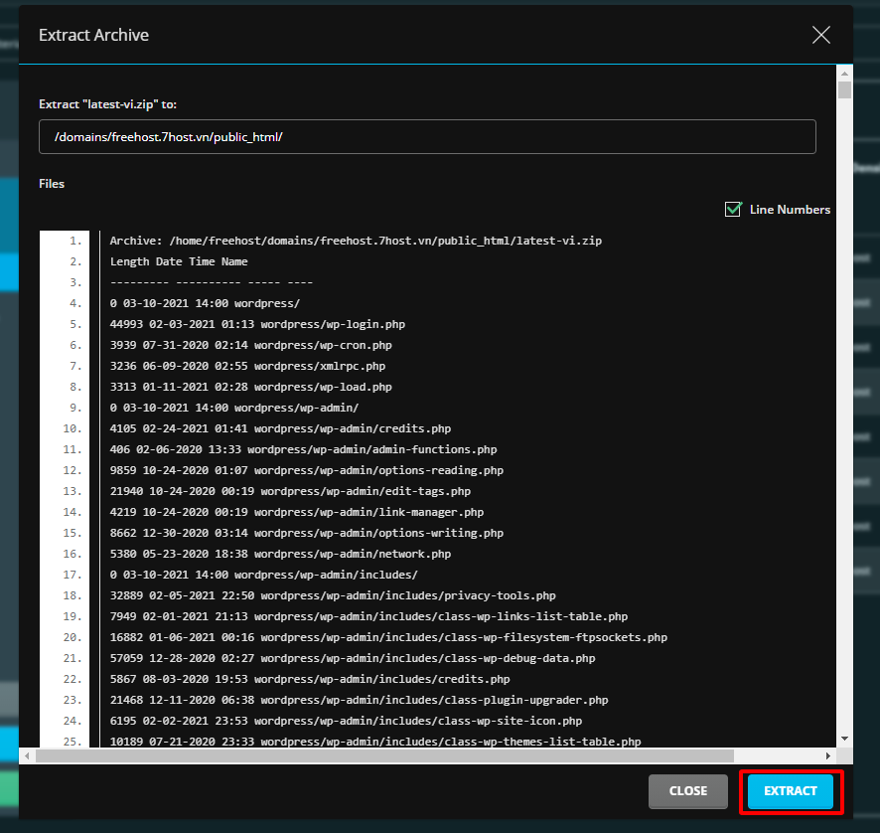Click the vertical scrollbar thumb
The height and width of the screenshot is (833, 880).
click(x=844, y=90)
